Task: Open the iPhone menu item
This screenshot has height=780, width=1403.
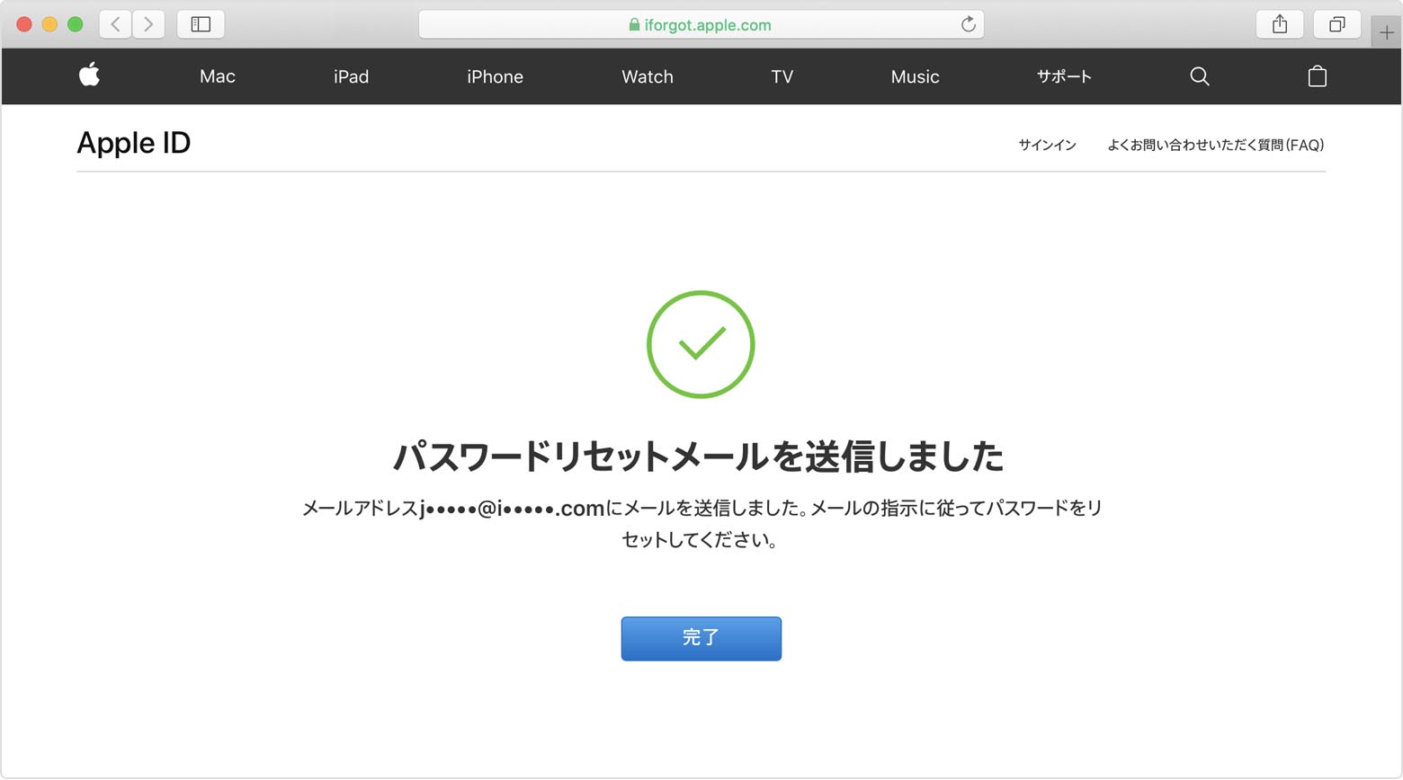Action: point(495,76)
